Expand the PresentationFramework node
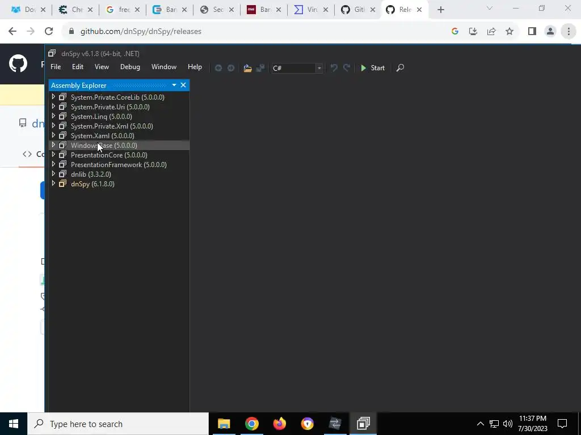Screen dimensions: 581x435 53,164
